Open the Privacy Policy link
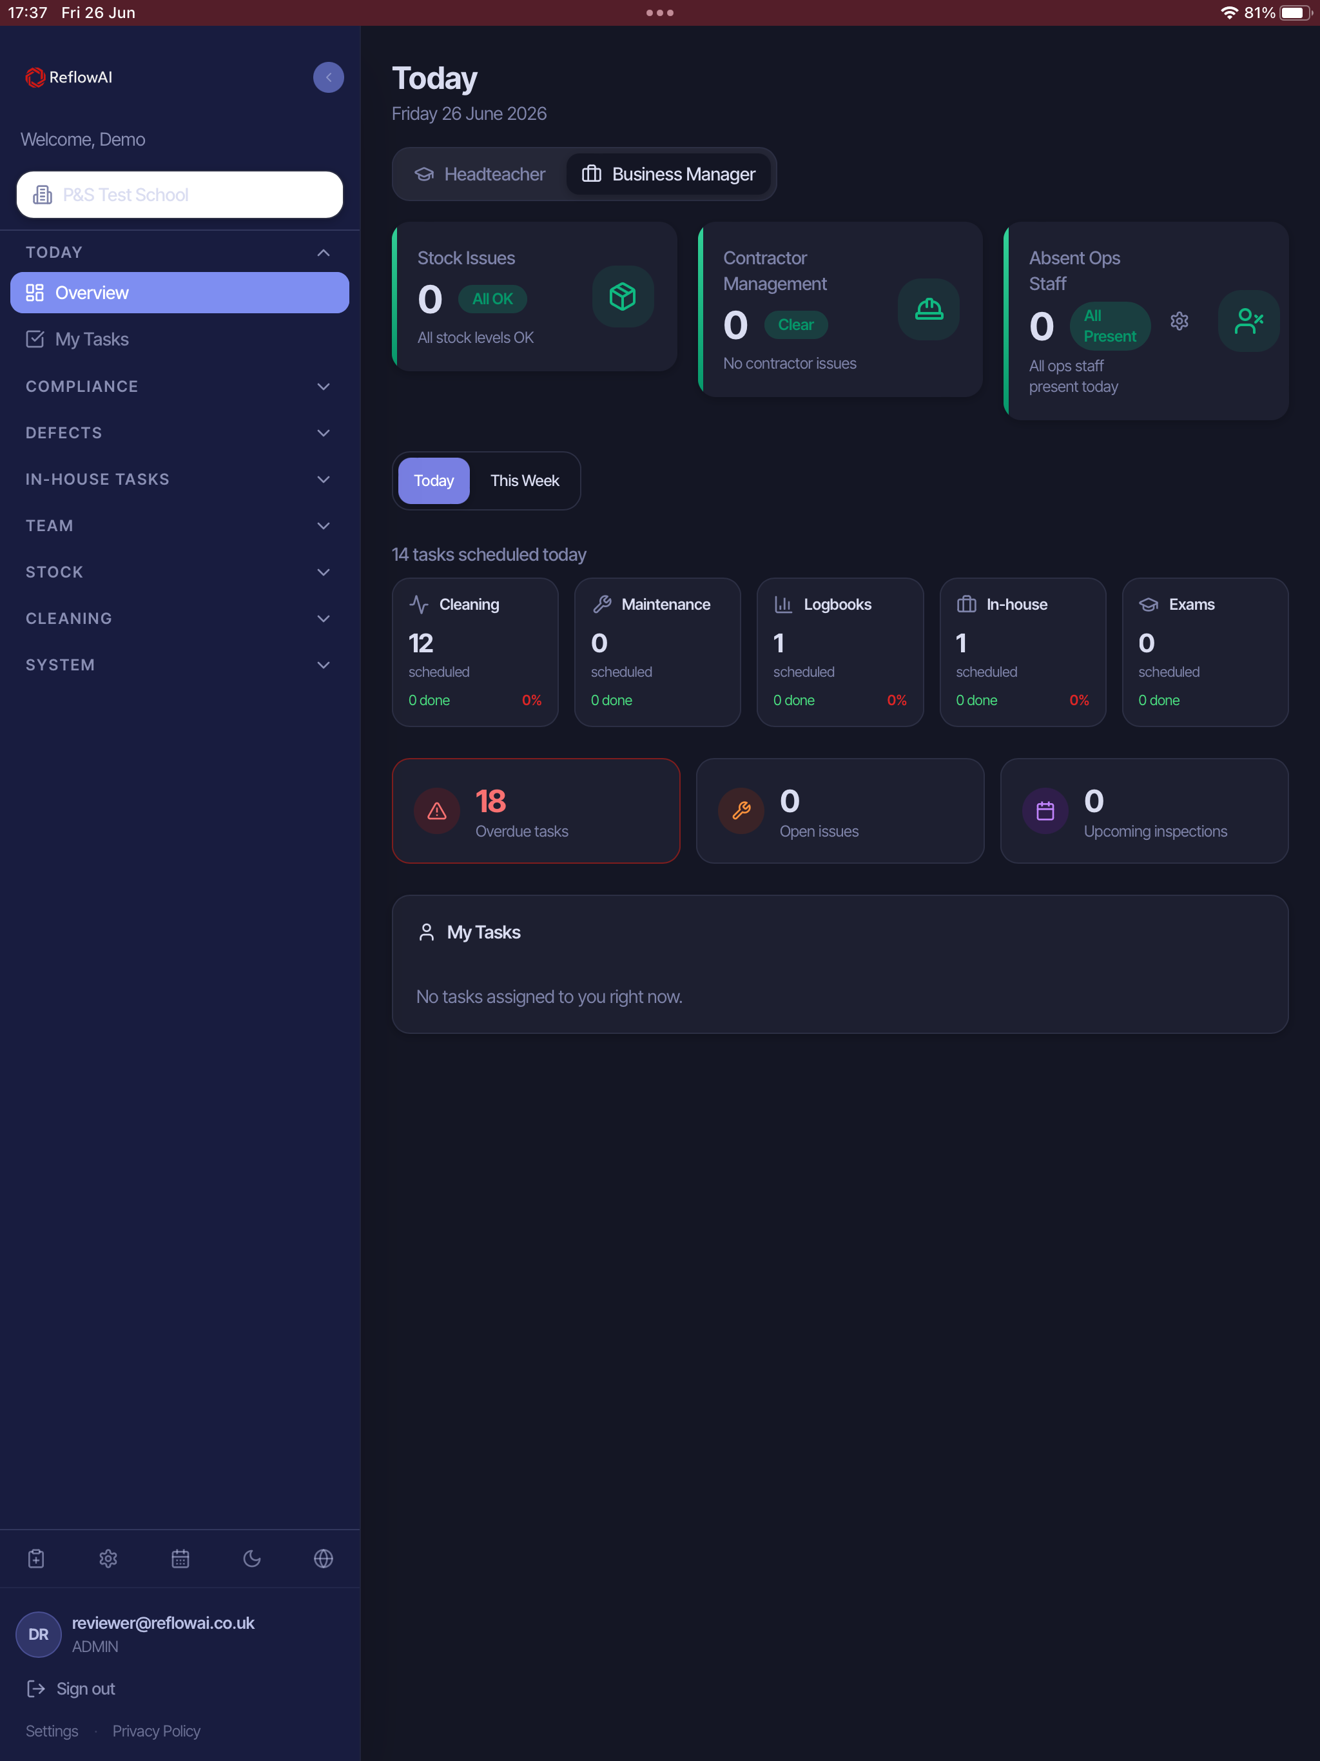This screenshot has width=1320, height=1761. tap(156, 1731)
